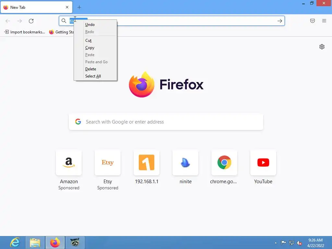Click the Action Center flag tray icon
This screenshot has width=332, height=249.
(x=283, y=243)
